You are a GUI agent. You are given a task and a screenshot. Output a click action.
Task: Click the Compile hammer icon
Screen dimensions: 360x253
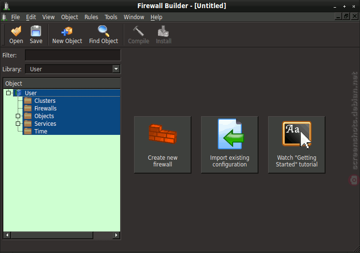(x=138, y=34)
